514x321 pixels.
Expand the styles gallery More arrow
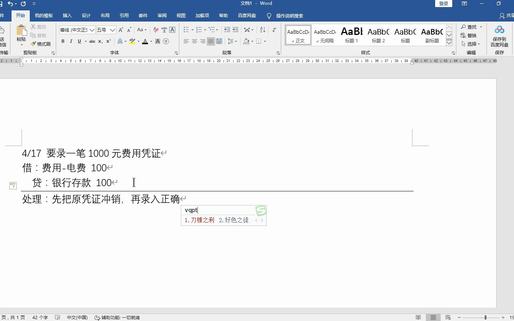(449, 43)
